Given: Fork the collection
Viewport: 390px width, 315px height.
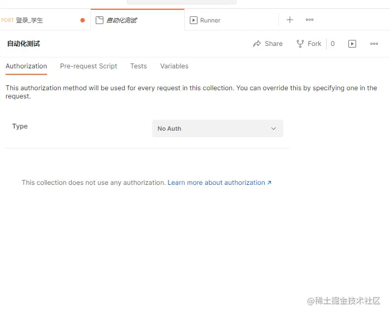Looking at the screenshot, I should pos(309,44).
